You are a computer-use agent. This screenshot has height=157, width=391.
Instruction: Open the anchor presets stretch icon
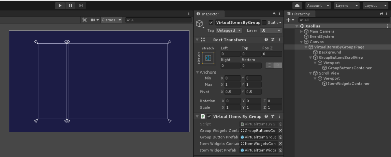tap(209, 58)
